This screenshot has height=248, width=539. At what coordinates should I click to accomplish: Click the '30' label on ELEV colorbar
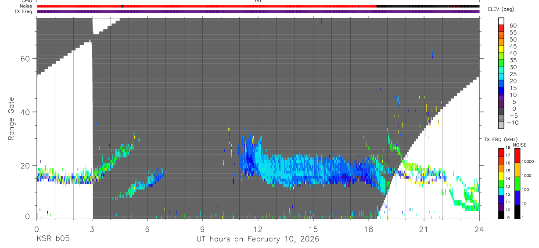click(513, 67)
